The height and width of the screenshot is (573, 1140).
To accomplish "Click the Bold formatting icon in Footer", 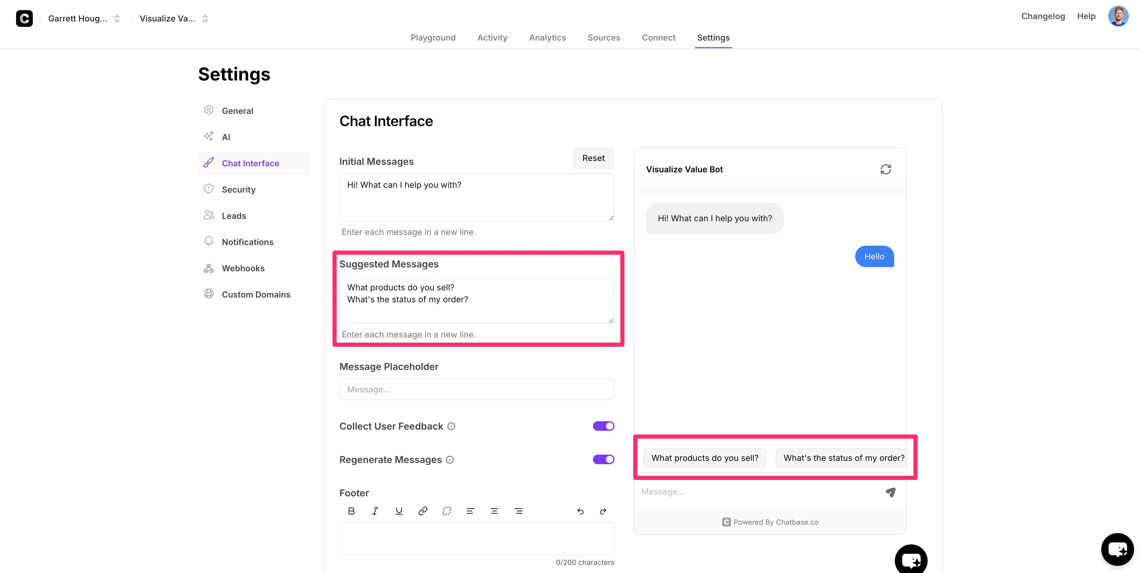I will [351, 511].
